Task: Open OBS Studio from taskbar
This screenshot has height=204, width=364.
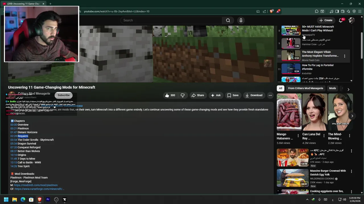Action: coord(56,199)
